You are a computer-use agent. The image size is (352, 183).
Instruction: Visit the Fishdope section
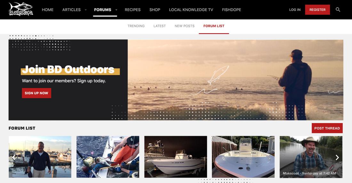click(x=231, y=10)
